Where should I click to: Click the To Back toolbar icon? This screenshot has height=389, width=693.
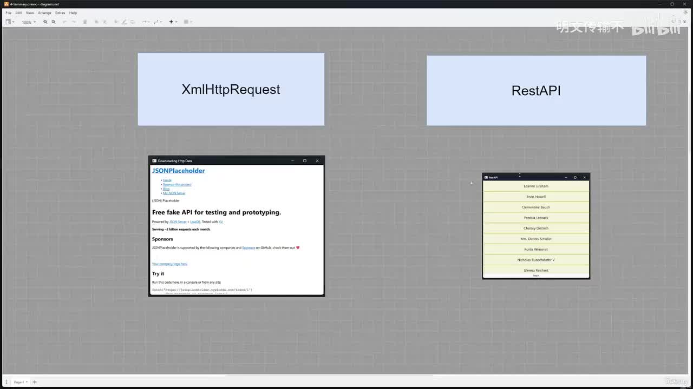(x=104, y=22)
